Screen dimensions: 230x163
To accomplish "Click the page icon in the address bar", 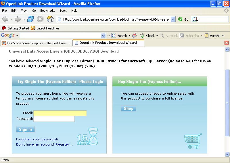I will point(59,19).
